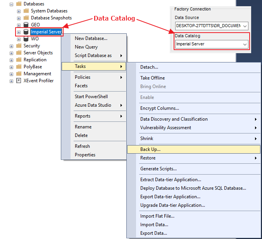This screenshot has width=262, height=239.
Task: Select Upgrade Data-tier Application...
Action: tap(194, 205)
